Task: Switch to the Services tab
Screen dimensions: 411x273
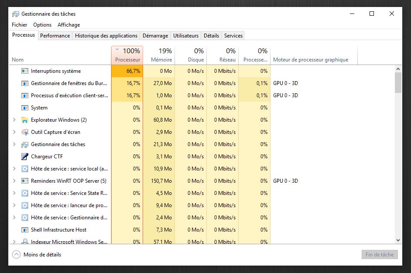Action: (x=233, y=36)
